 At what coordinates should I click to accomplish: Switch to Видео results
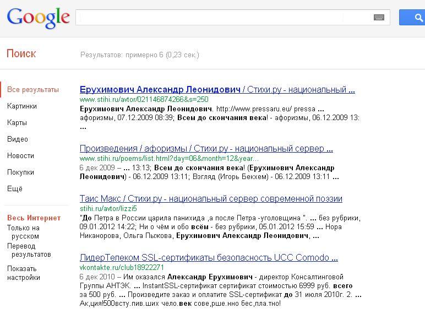[x=18, y=139]
